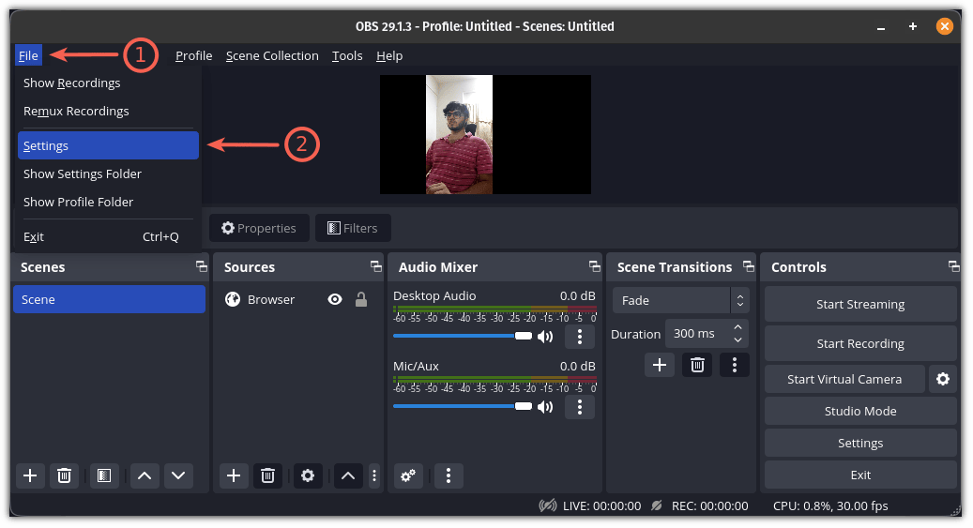Open source properties gear in Sources panel
The image size is (973, 528).
point(308,475)
